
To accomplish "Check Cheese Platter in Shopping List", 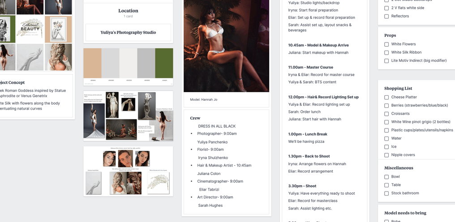I will (x=386, y=97).
